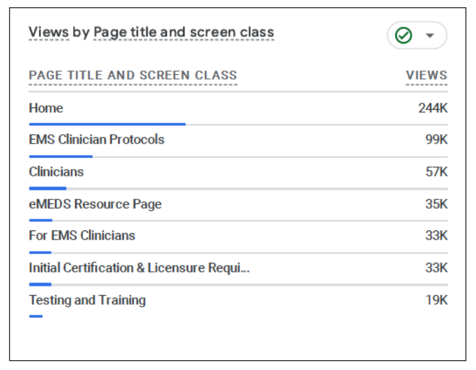Select the For EMS Clinicians row
Viewport: 476px width, 370px height.
(x=82, y=236)
